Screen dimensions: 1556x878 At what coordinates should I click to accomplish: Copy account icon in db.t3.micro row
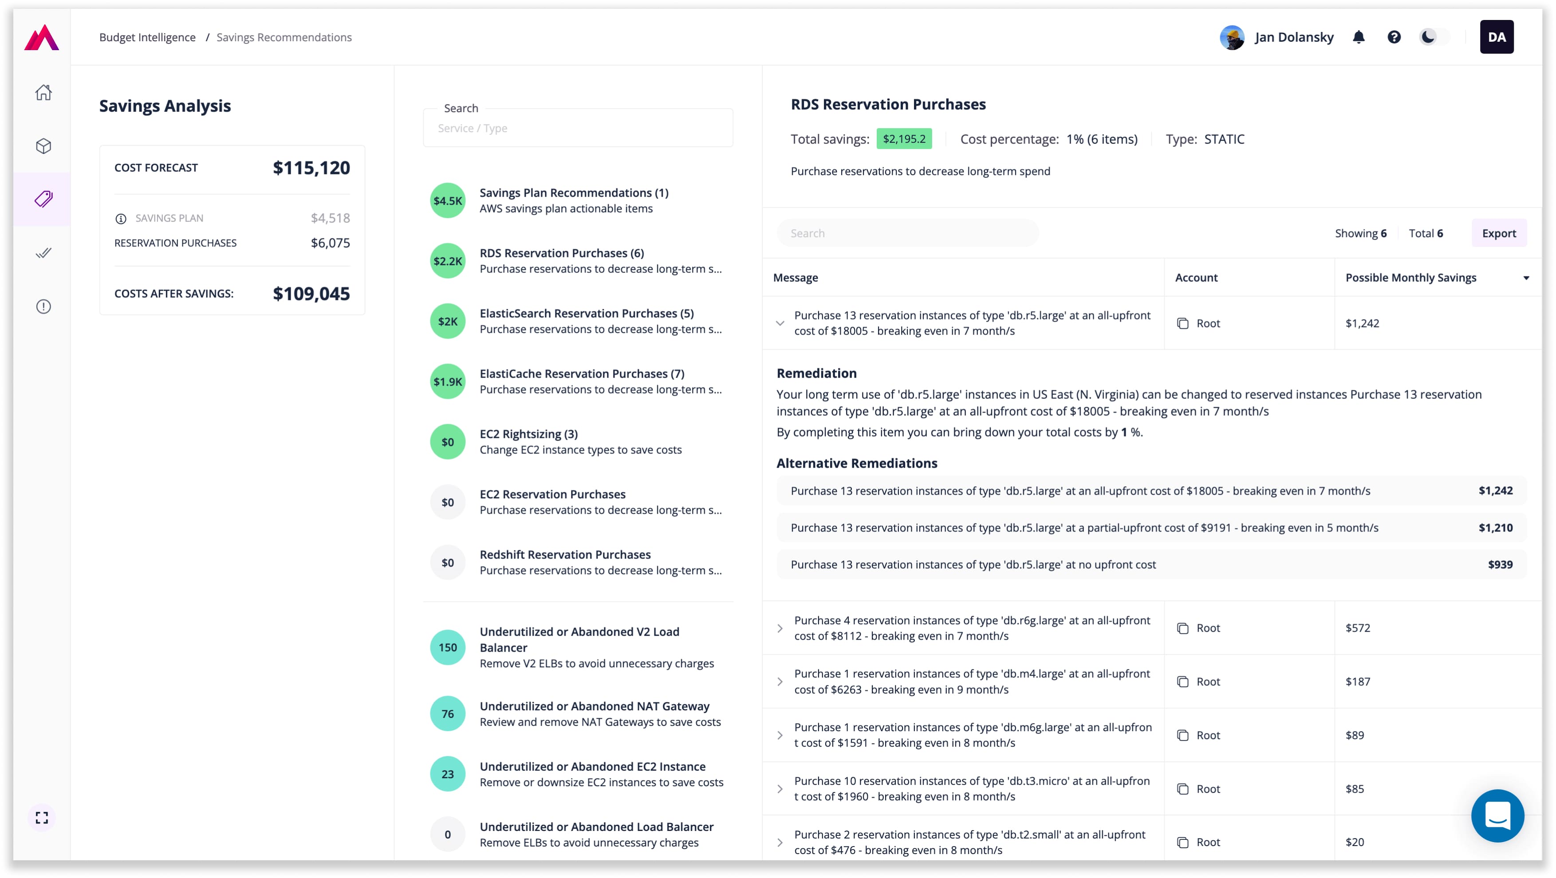point(1182,789)
